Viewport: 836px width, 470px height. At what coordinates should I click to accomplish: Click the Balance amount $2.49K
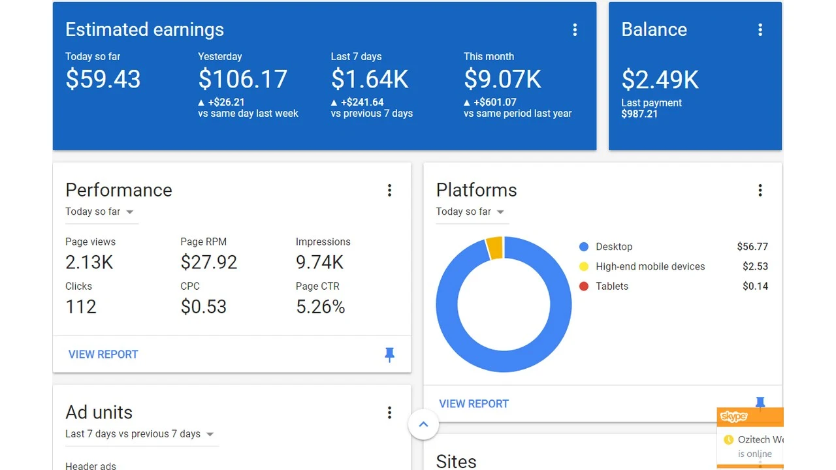660,79
